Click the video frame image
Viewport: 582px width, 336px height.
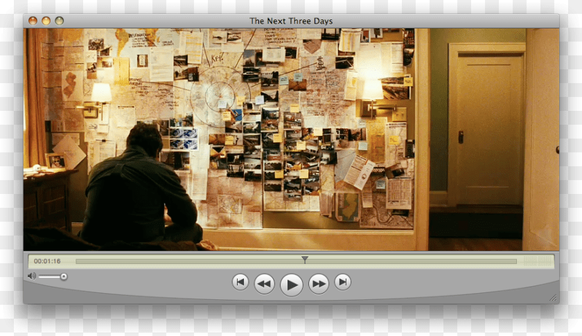pyautogui.click(x=292, y=140)
